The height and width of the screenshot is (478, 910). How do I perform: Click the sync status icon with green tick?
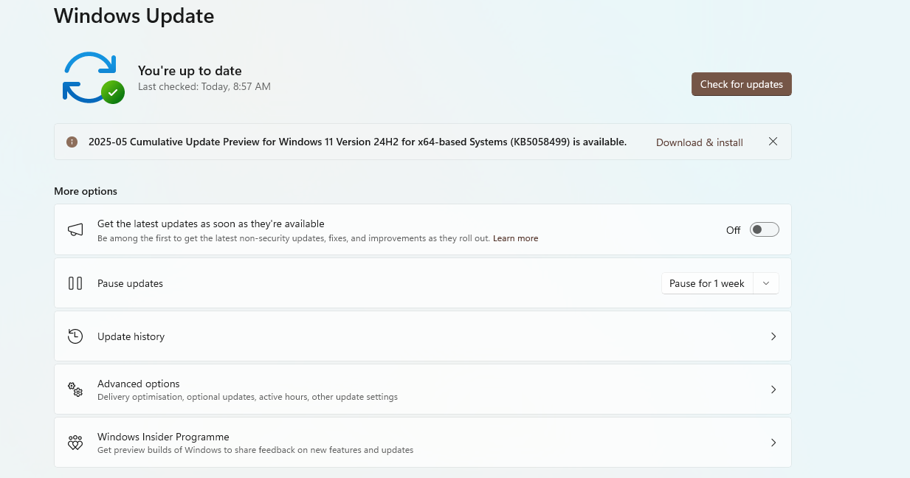coord(93,77)
